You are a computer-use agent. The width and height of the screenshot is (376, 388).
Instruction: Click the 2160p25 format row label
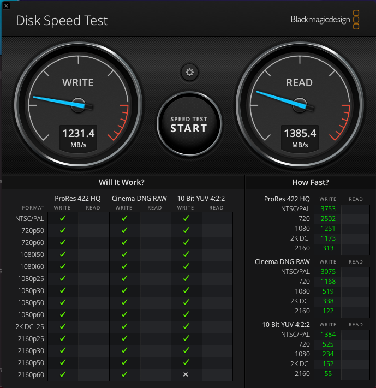click(x=31, y=338)
